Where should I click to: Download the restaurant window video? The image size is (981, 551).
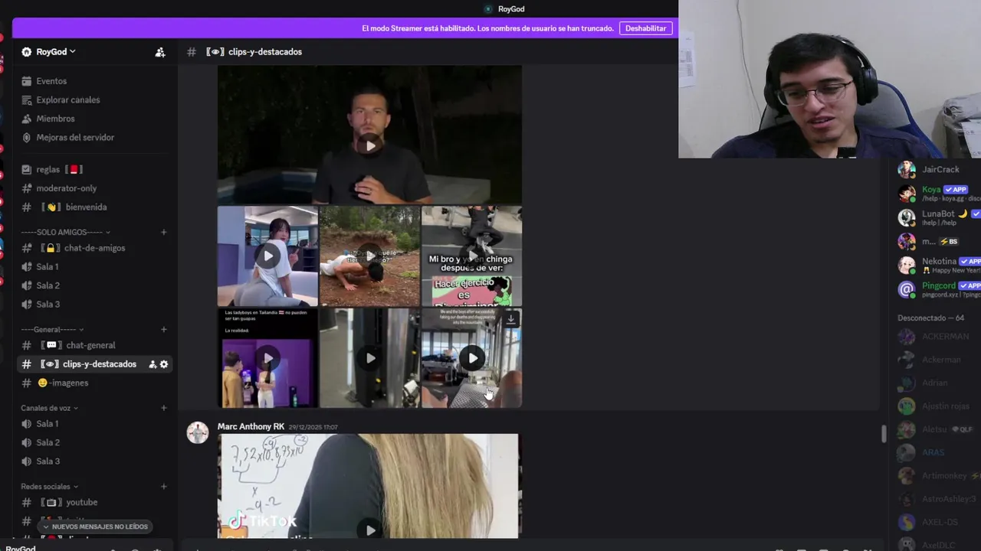[511, 319]
